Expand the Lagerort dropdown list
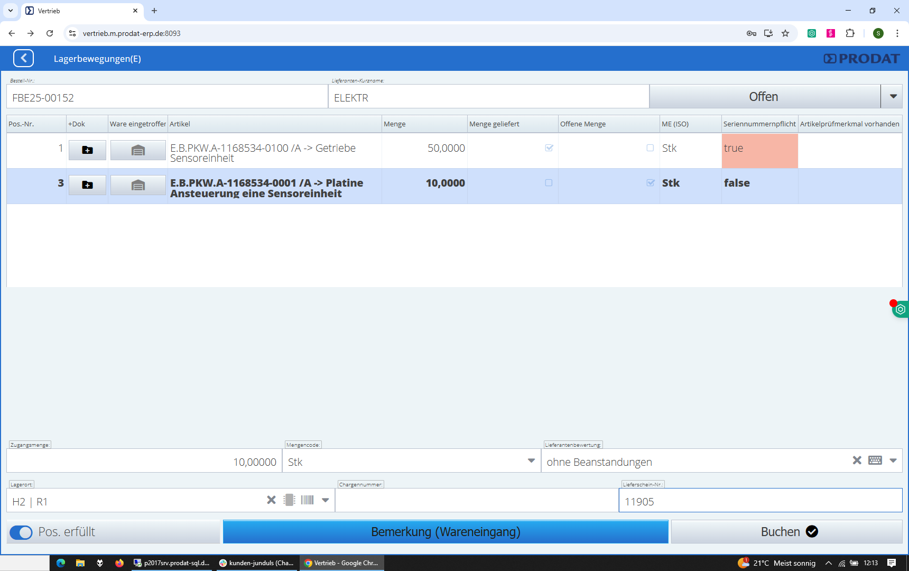909x571 pixels. pos(326,500)
